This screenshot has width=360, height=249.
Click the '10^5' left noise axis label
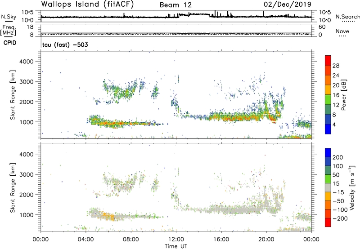(27, 13)
